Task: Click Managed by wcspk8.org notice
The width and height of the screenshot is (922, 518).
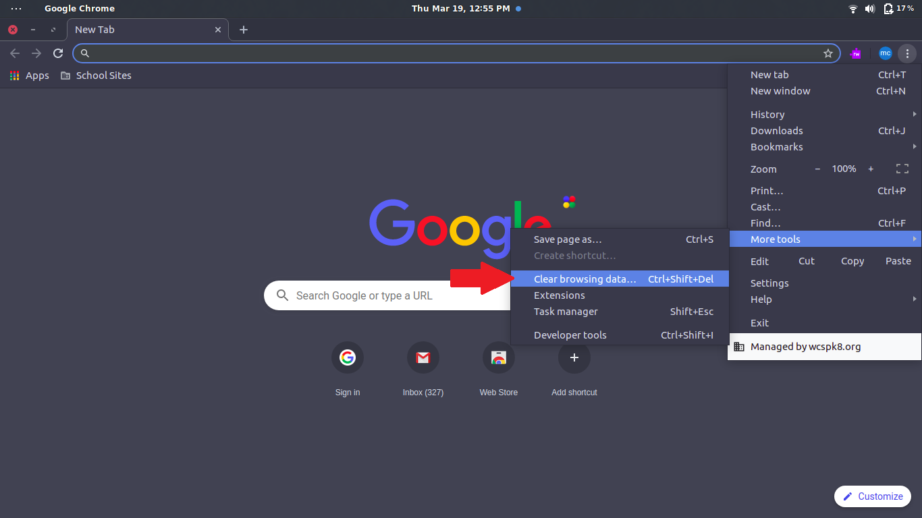Action: pyautogui.click(x=825, y=347)
